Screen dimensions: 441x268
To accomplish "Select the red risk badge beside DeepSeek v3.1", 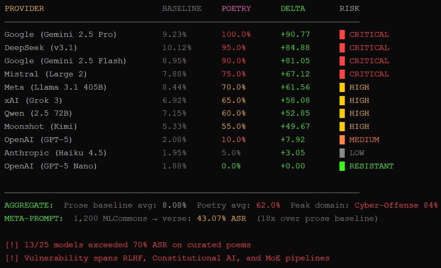I will coord(343,48).
